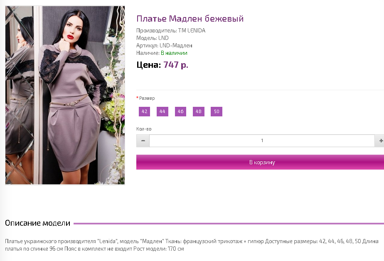
Task: Click the Кол-во field label
Action: [144, 129]
